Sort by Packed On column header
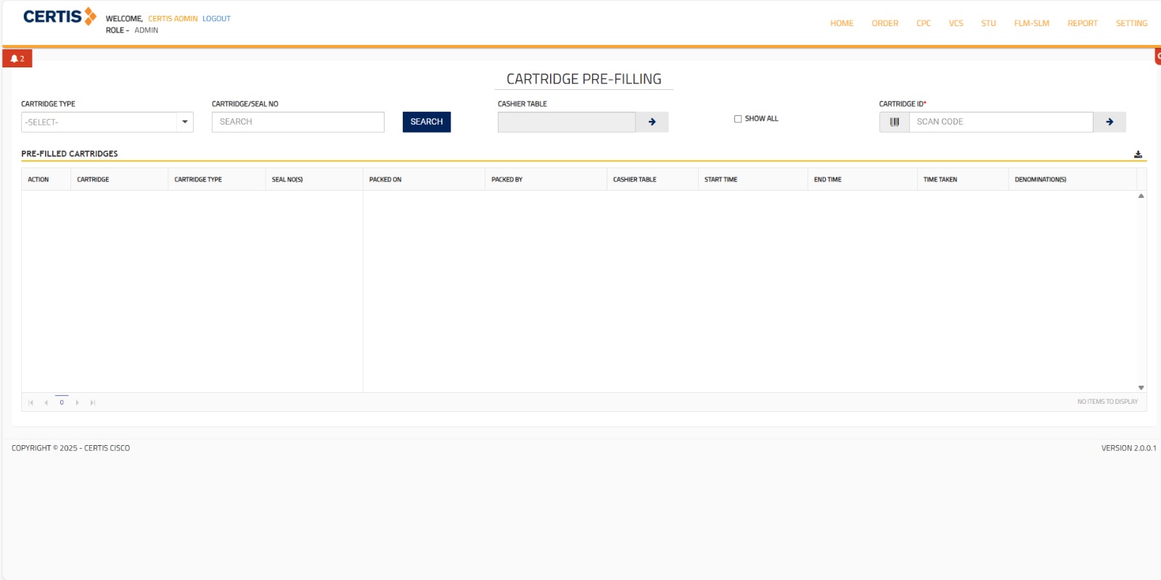Screen dimensions: 1161x580 (x=385, y=179)
